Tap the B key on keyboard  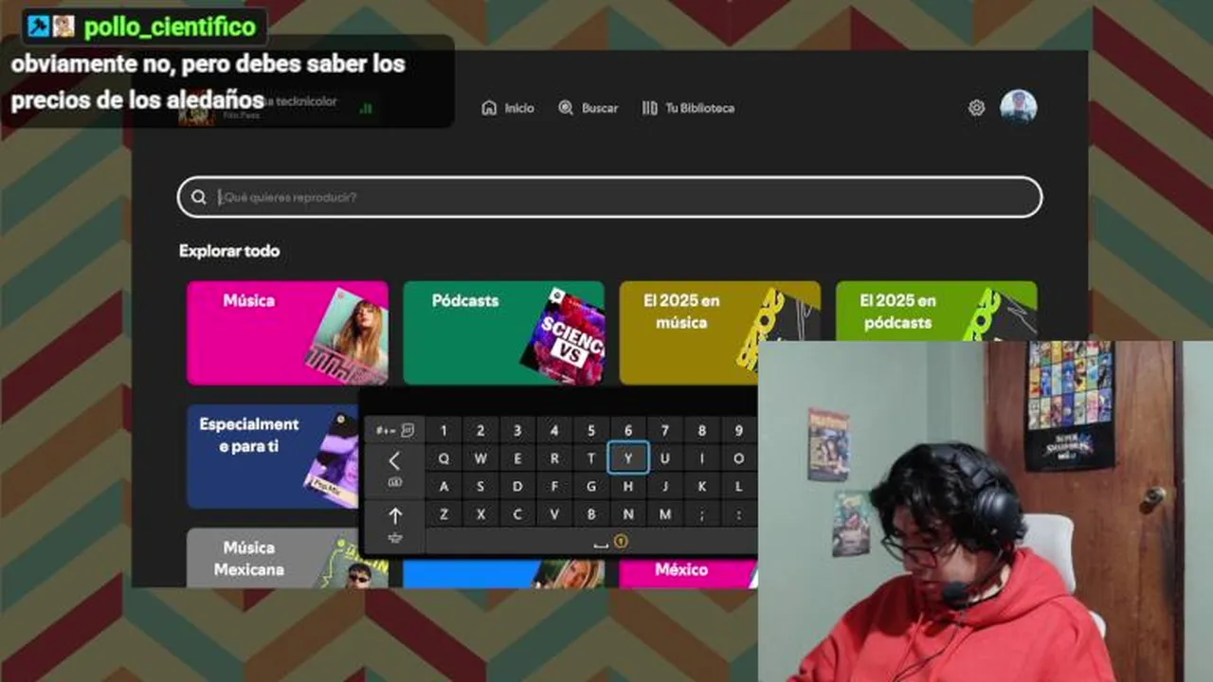[x=591, y=514]
